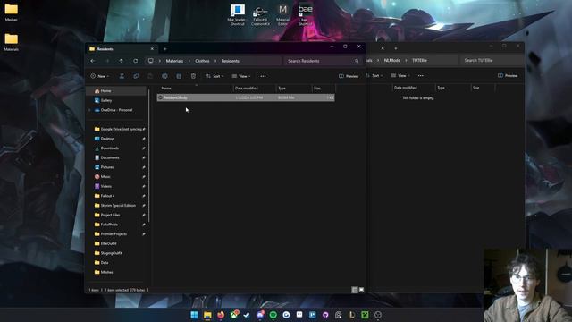Open the Mod loader desktop shortcut

coord(237,15)
